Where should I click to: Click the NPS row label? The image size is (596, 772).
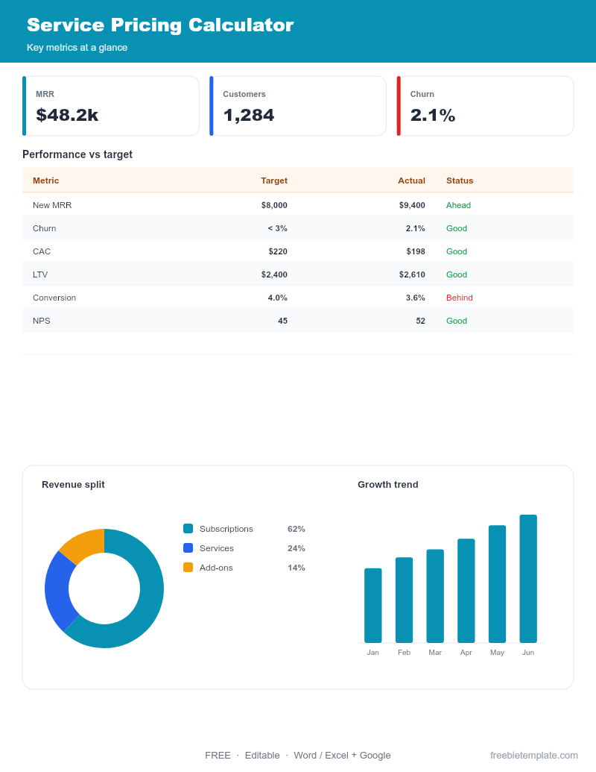coord(41,321)
